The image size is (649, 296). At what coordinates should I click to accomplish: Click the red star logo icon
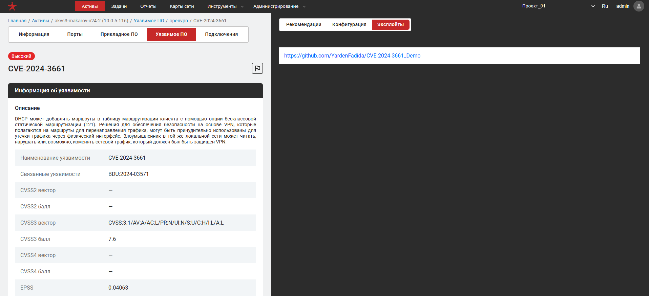12,6
